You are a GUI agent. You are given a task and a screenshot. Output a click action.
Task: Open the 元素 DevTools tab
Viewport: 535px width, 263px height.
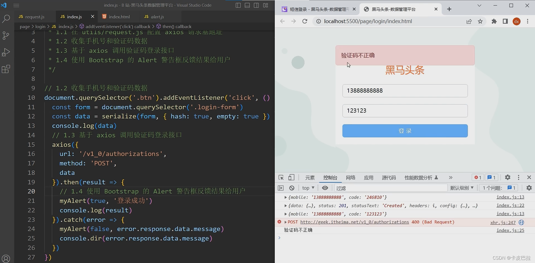310,178
